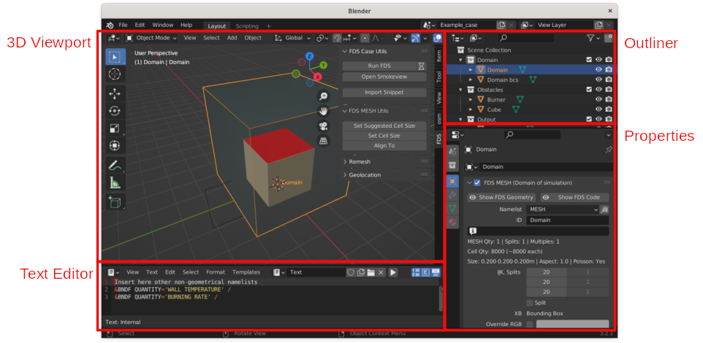The image size is (703, 343).
Task: Enable the Override RGB checkbox
Action: click(x=530, y=324)
